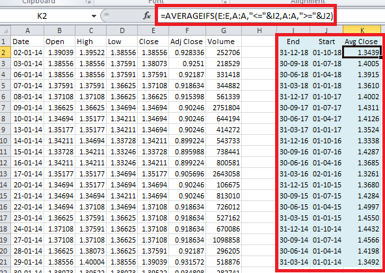
Task: Click the Volume header cell
Action: click(x=224, y=42)
